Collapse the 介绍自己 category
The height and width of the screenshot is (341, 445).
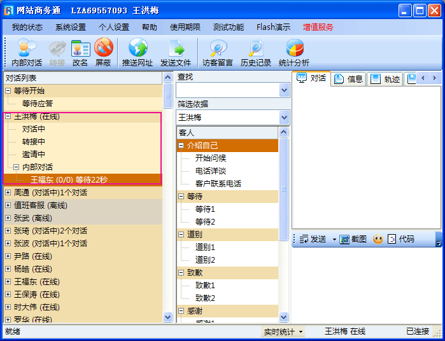point(181,146)
